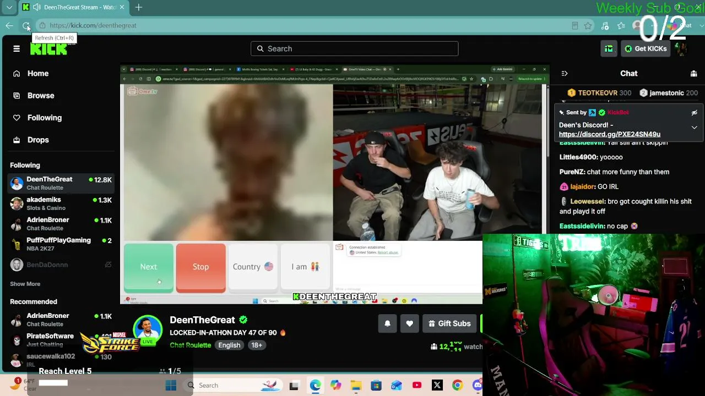
Task: Click the Gift Subs button
Action: [449, 324]
